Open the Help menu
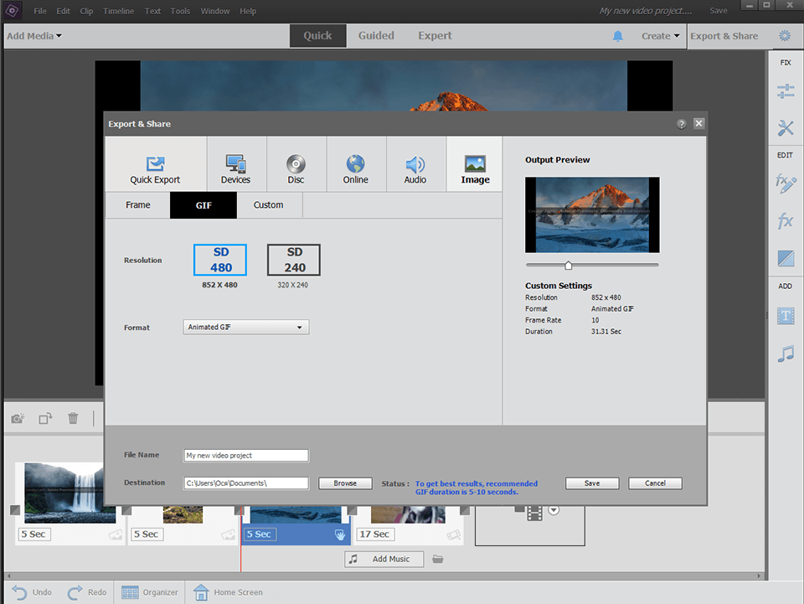Image resolution: width=804 pixels, height=604 pixels. click(x=248, y=11)
